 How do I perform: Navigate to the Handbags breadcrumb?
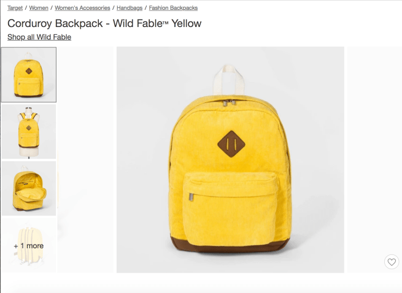click(x=129, y=8)
